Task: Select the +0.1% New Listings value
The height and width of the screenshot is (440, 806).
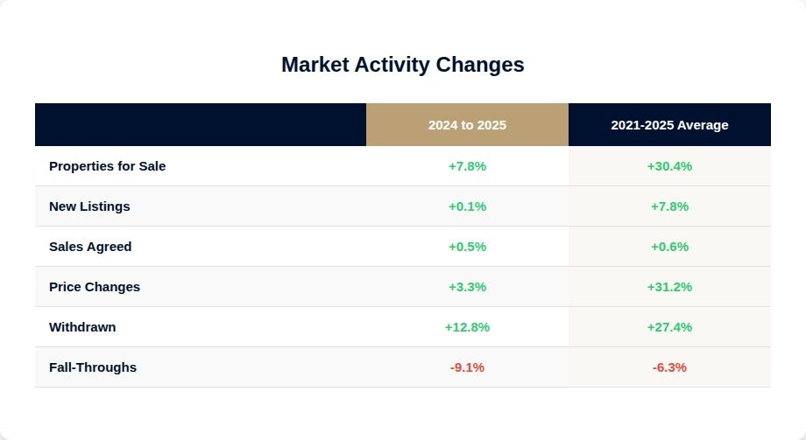Action: tap(467, 206)
